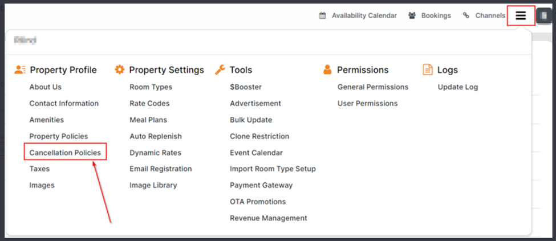View the Update Log
Image resolution: width=556 pixels, height=241 pixels.
click(458, 87)
